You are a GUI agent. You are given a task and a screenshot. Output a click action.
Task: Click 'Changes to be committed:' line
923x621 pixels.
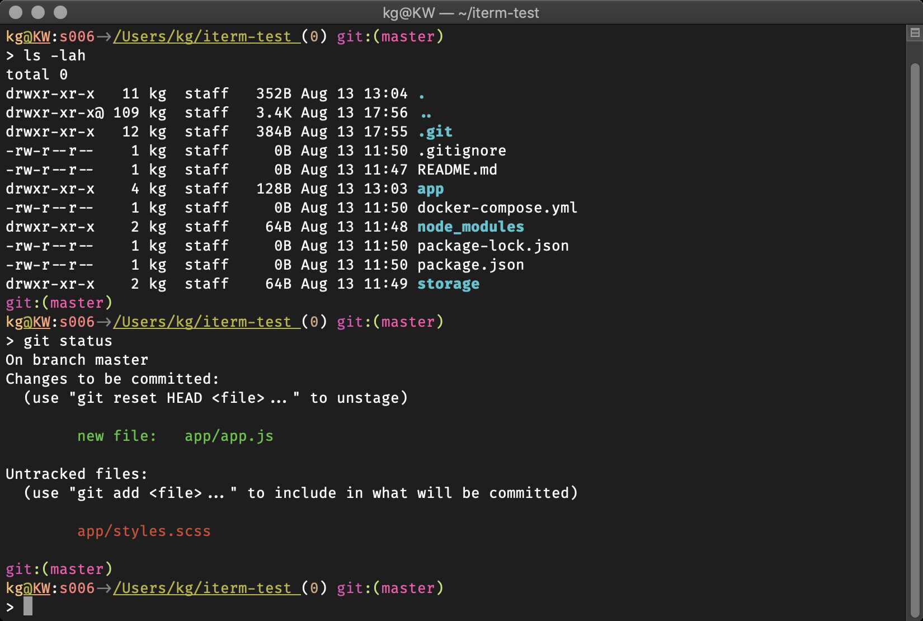[112, 379]
